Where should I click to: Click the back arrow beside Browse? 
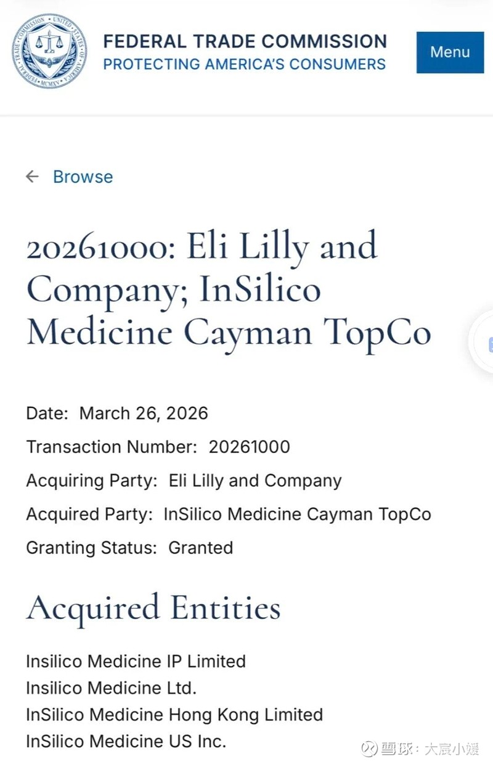32,177
